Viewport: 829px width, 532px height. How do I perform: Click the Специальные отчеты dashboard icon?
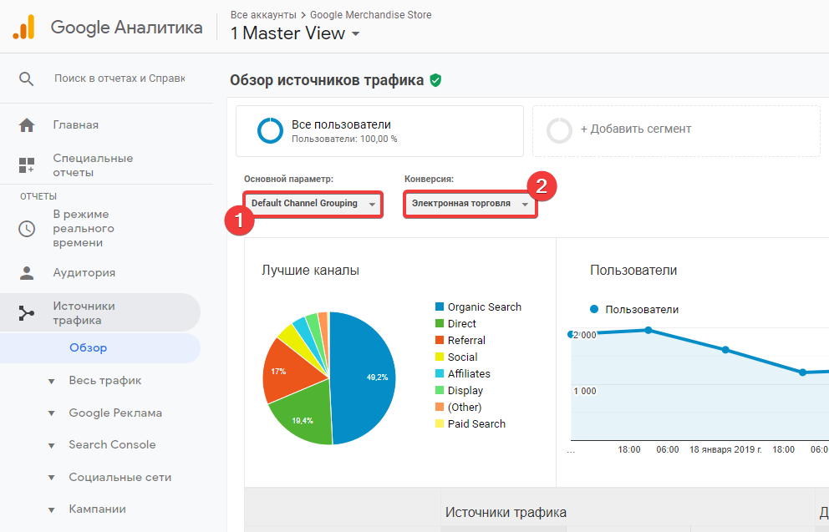click(27, 165)
